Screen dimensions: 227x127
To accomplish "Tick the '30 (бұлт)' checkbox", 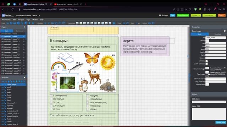I will 88,96.
